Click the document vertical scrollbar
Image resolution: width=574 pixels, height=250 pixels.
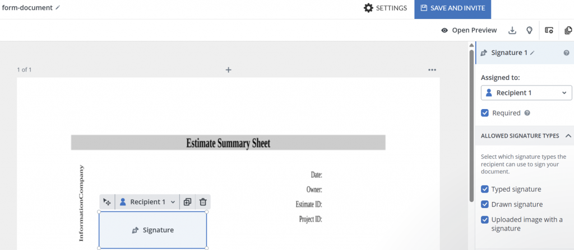click(471, 125)
